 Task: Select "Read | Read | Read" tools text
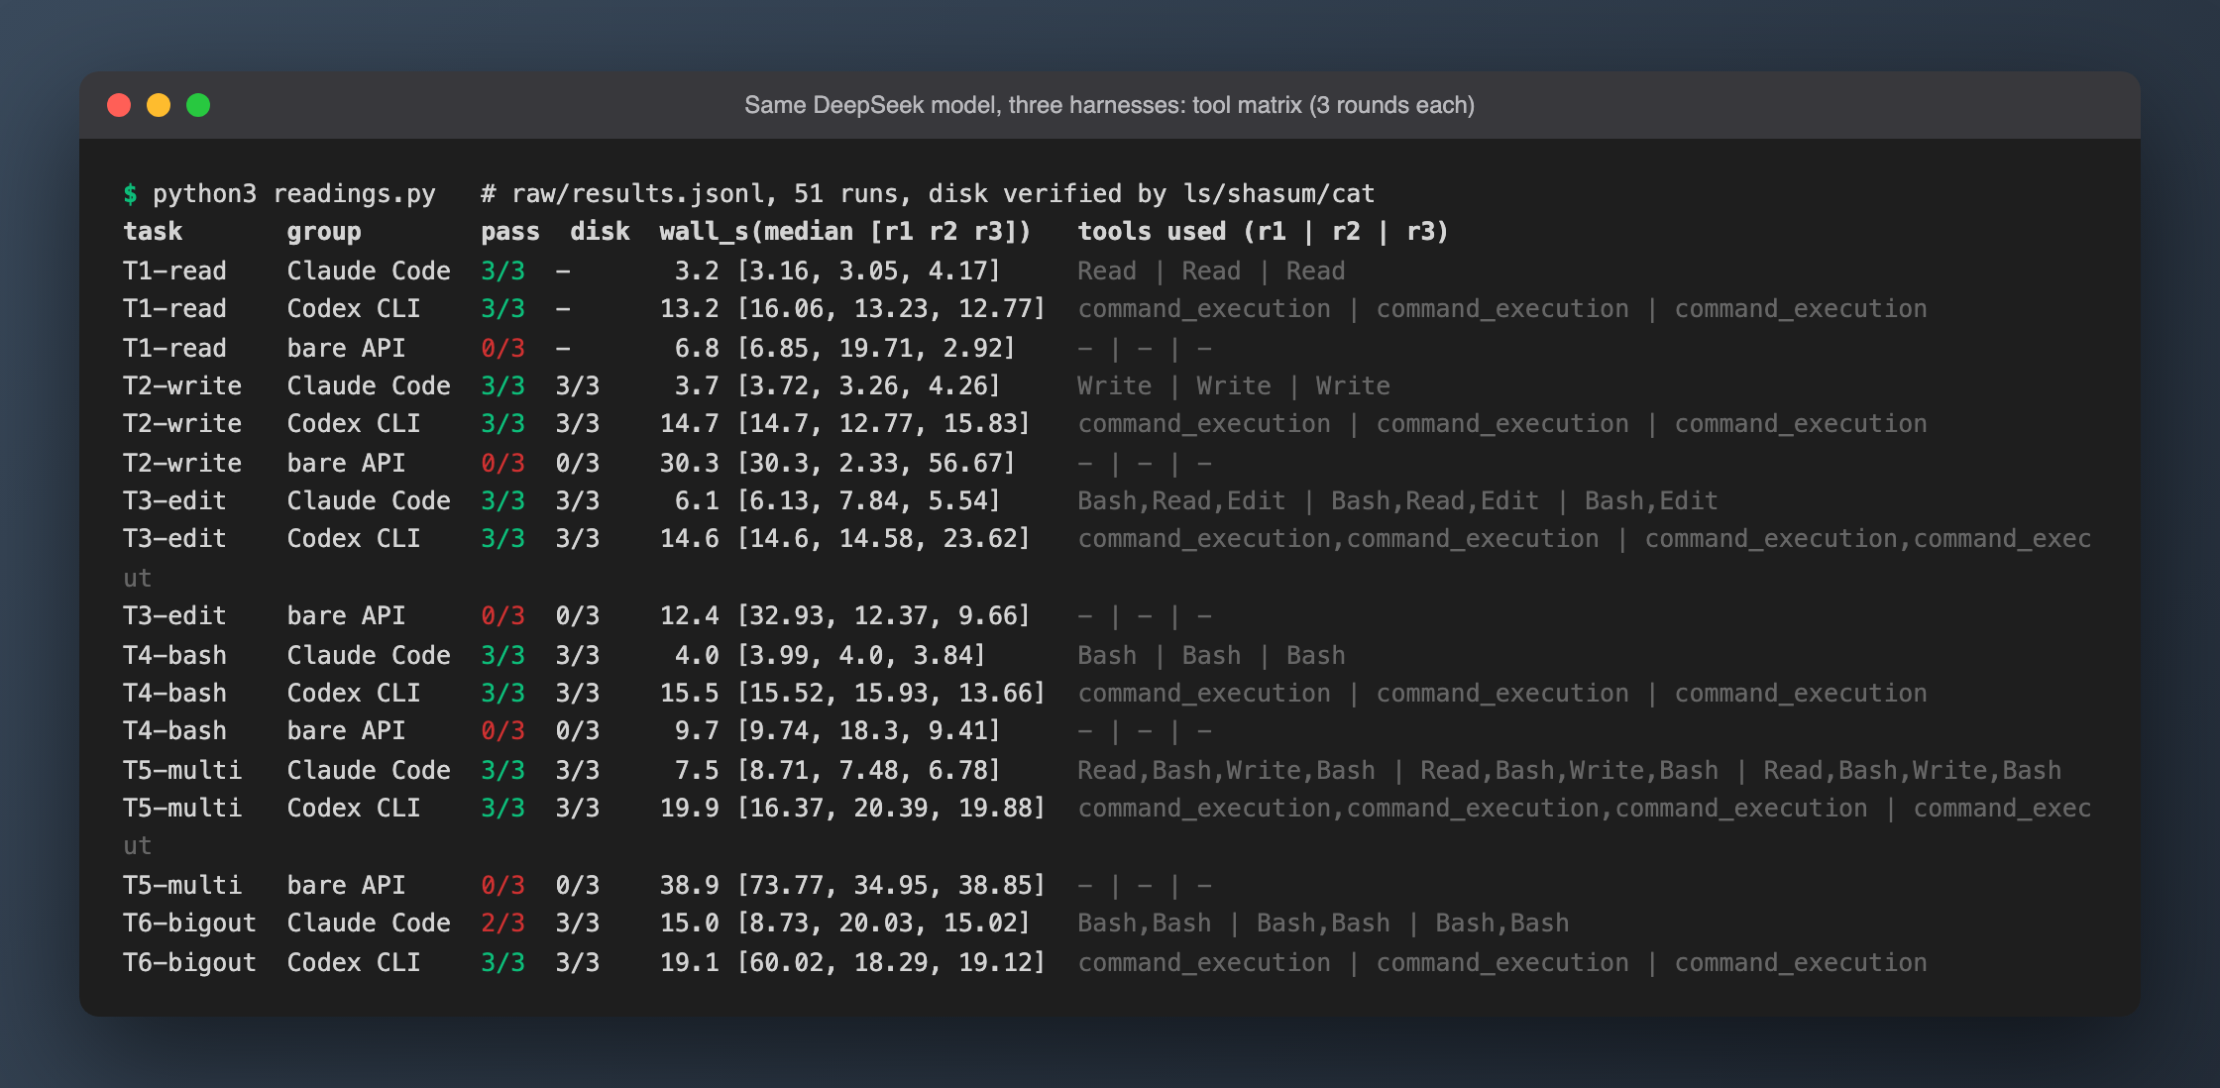[1211, 271]
